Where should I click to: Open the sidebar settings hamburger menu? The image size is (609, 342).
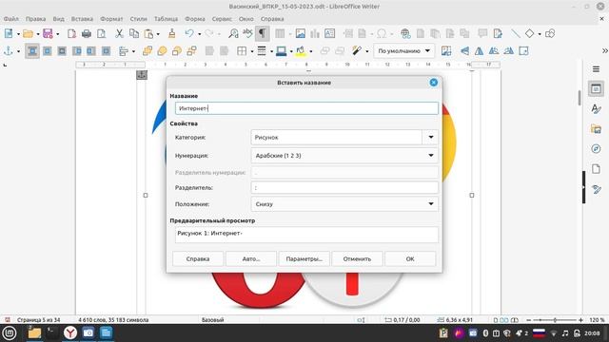pos(596,69)
